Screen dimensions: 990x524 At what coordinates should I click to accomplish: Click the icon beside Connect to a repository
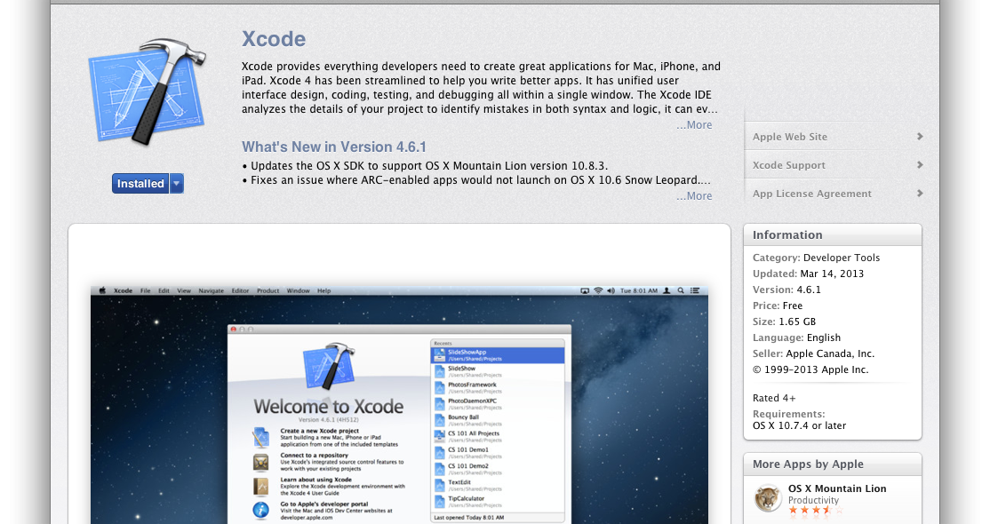pyautogui.click(x=260, y=462)
